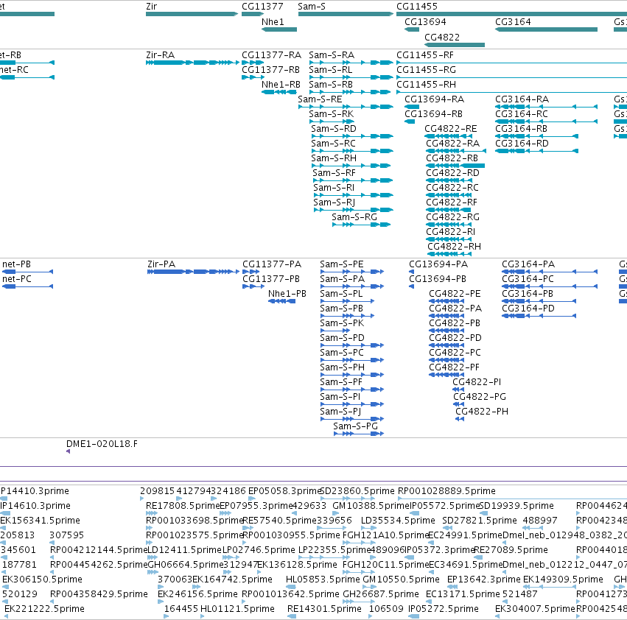Select EST label EK221222.5prime
The height and width of the screenshot is (620, 627).
click(44, 609)
